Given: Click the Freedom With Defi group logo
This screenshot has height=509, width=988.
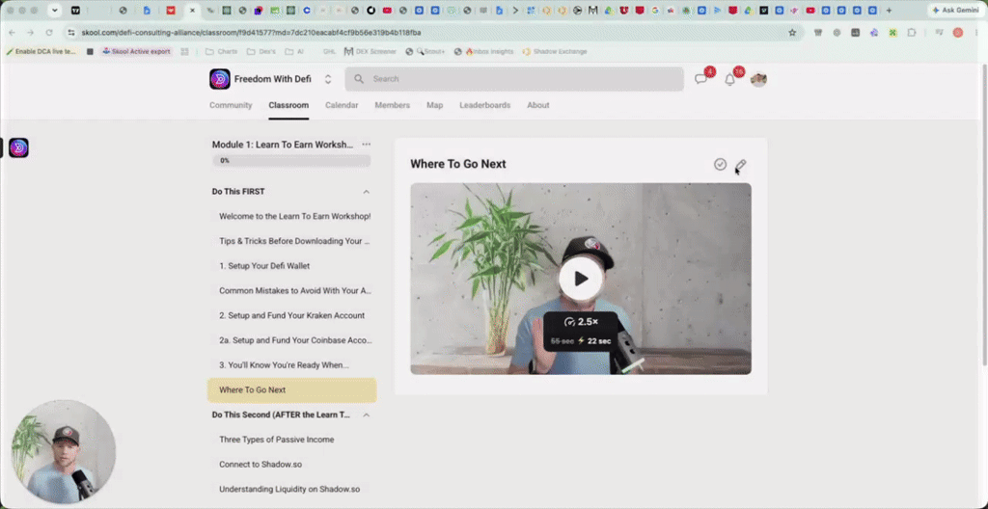Looking at the screenshot, I should coord(220,79).
